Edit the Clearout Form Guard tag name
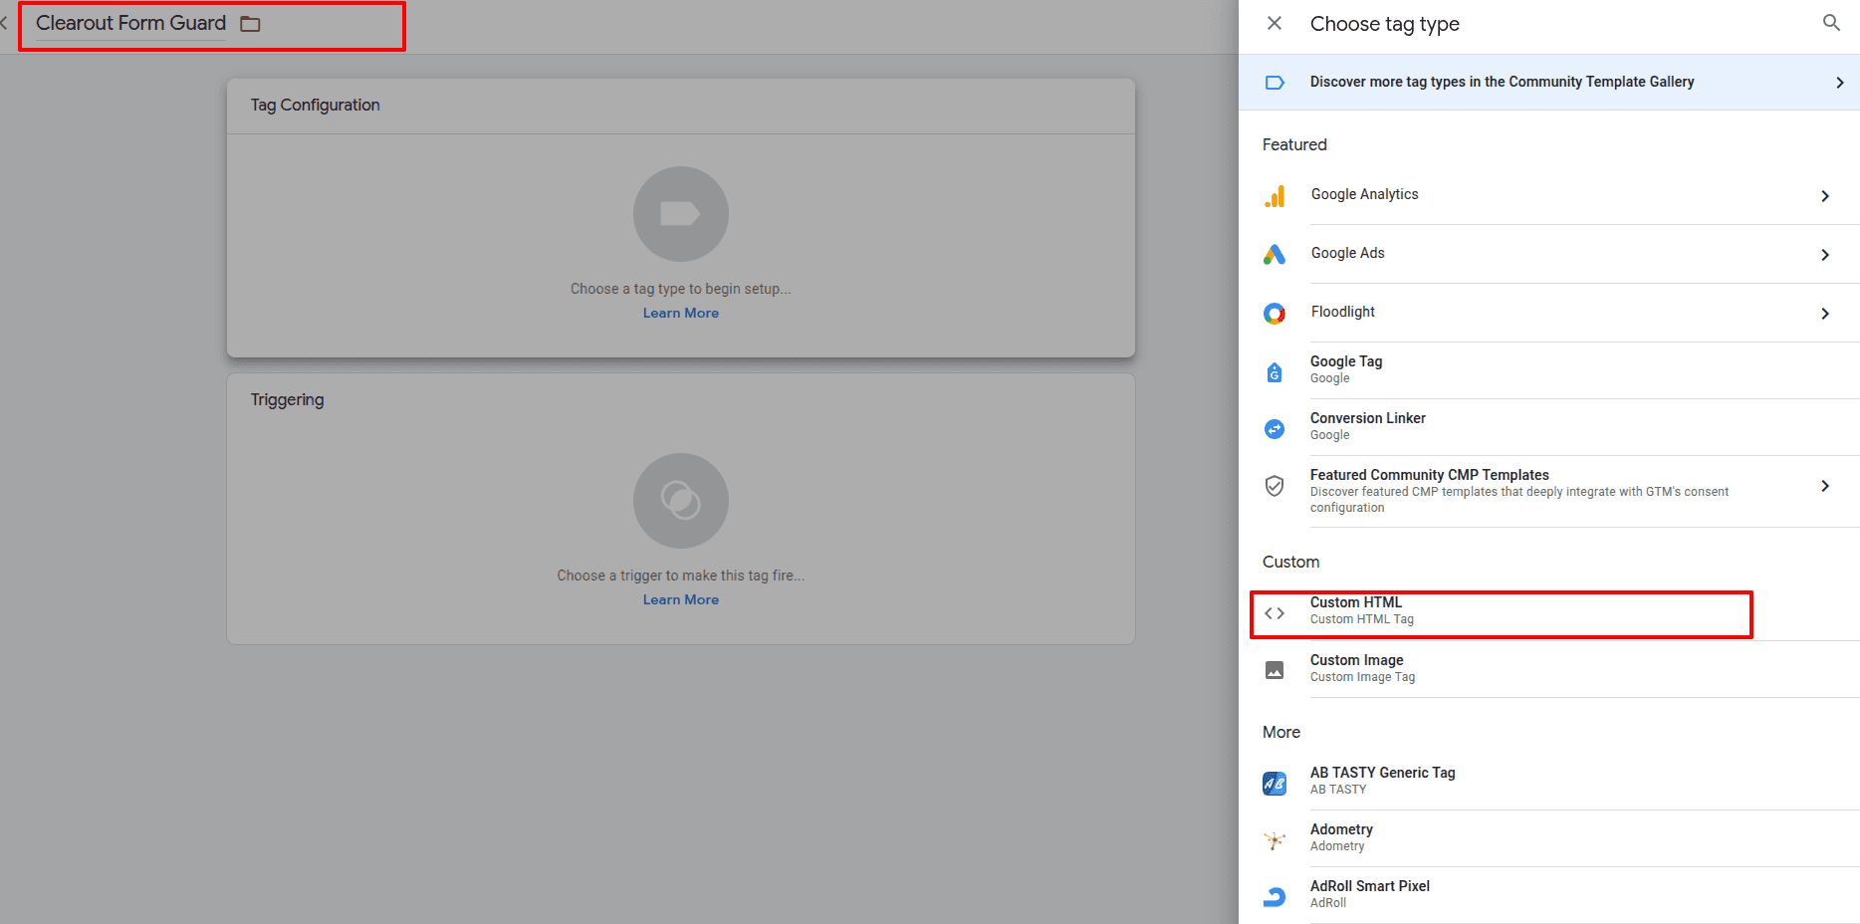 tap(130, 24)
